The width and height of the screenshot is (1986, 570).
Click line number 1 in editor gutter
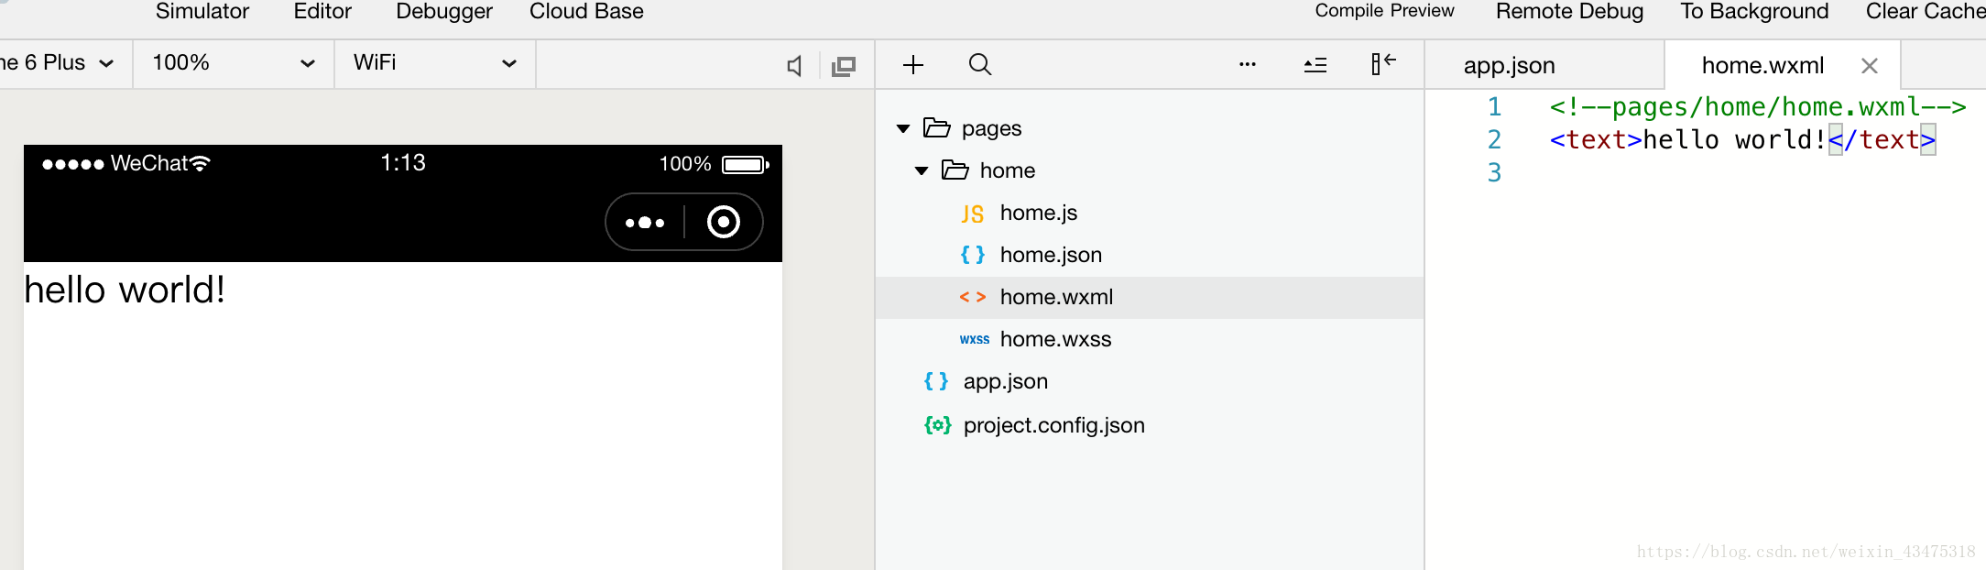[1494, 107]
